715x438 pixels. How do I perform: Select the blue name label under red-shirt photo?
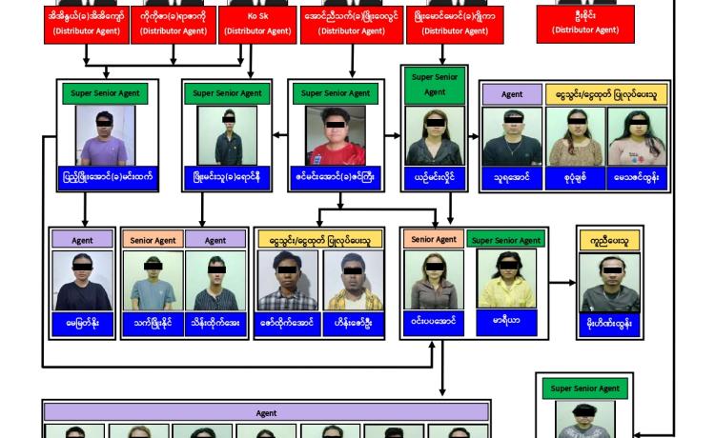(x=336, y=177)
